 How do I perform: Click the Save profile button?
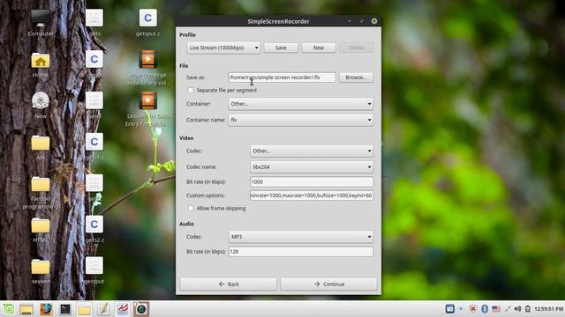point(281,48)
